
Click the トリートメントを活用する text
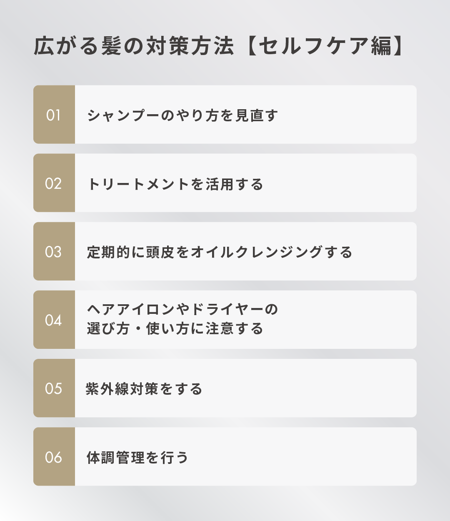(175, 184)
